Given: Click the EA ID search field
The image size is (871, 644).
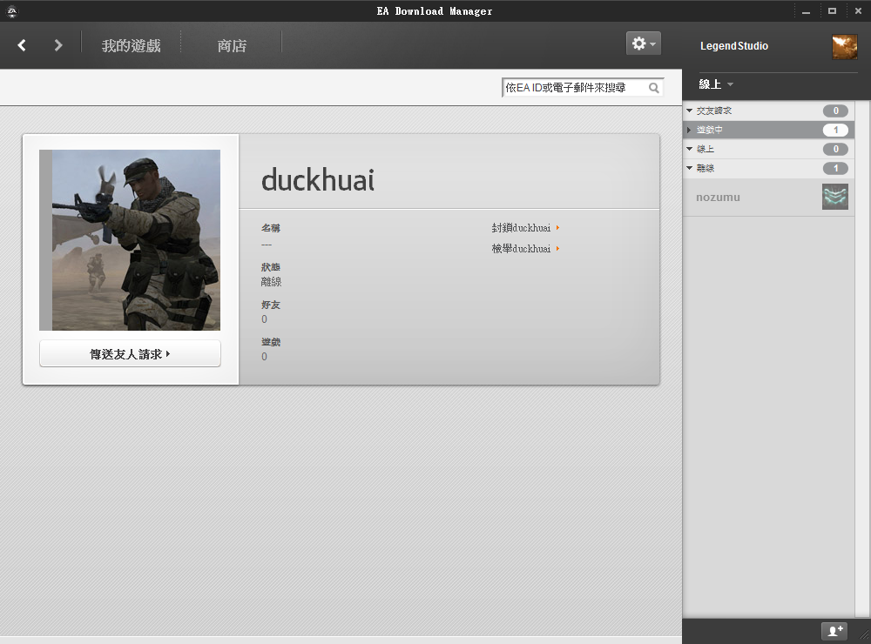Looking at the screenshot, I should 573,88.
